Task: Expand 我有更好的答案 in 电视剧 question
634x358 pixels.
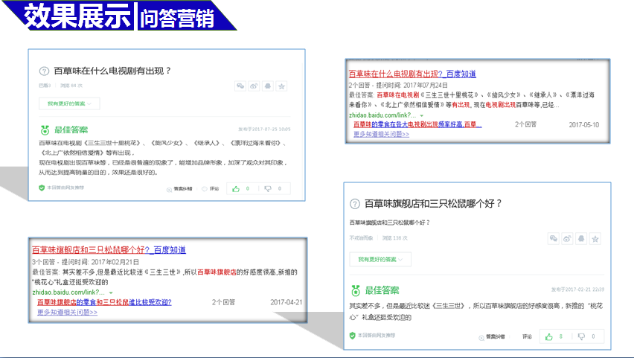Action: 69,103
